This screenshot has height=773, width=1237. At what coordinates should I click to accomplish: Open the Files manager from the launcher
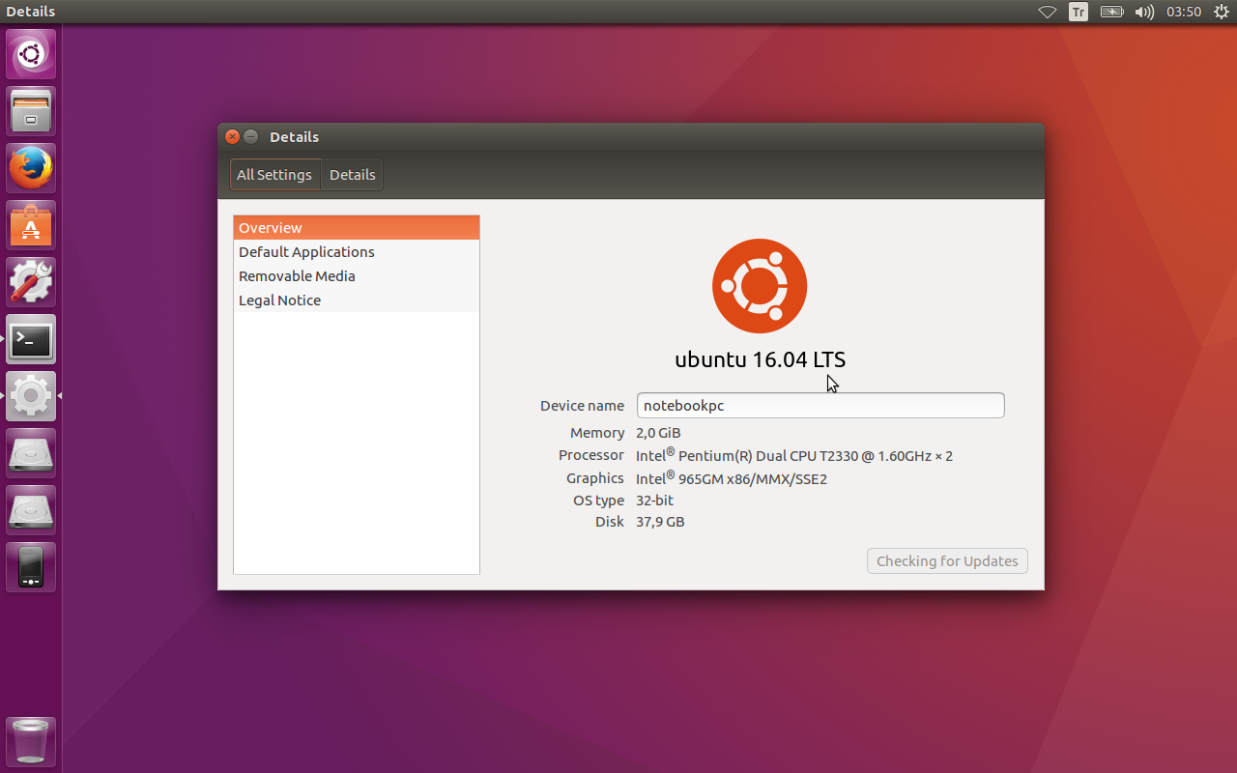point(31,111)
